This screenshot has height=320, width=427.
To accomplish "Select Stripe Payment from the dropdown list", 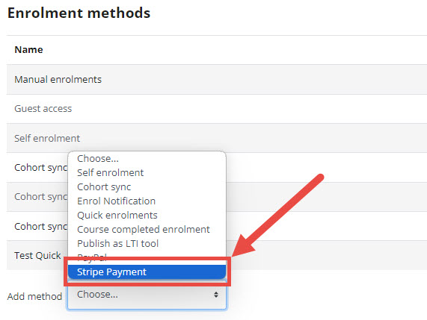I will tap(147, 272).
